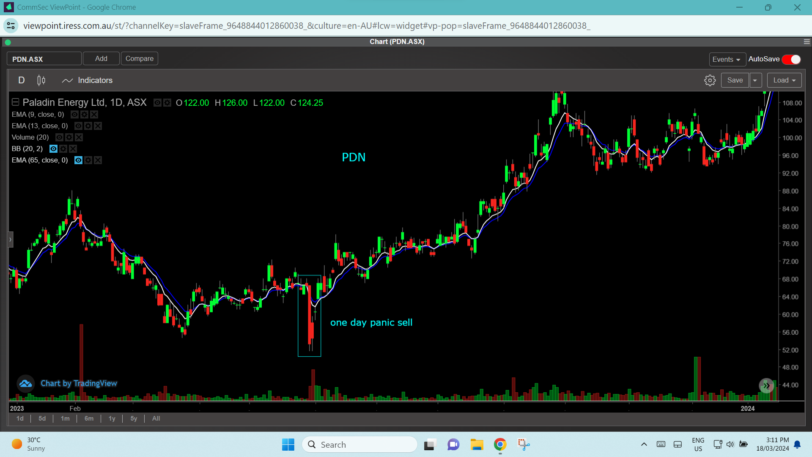Open Chrome site information icon in address bar

[11, 26]
